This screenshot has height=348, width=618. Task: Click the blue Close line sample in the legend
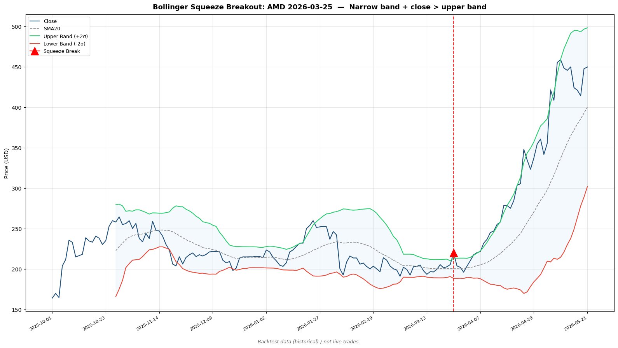35,21
